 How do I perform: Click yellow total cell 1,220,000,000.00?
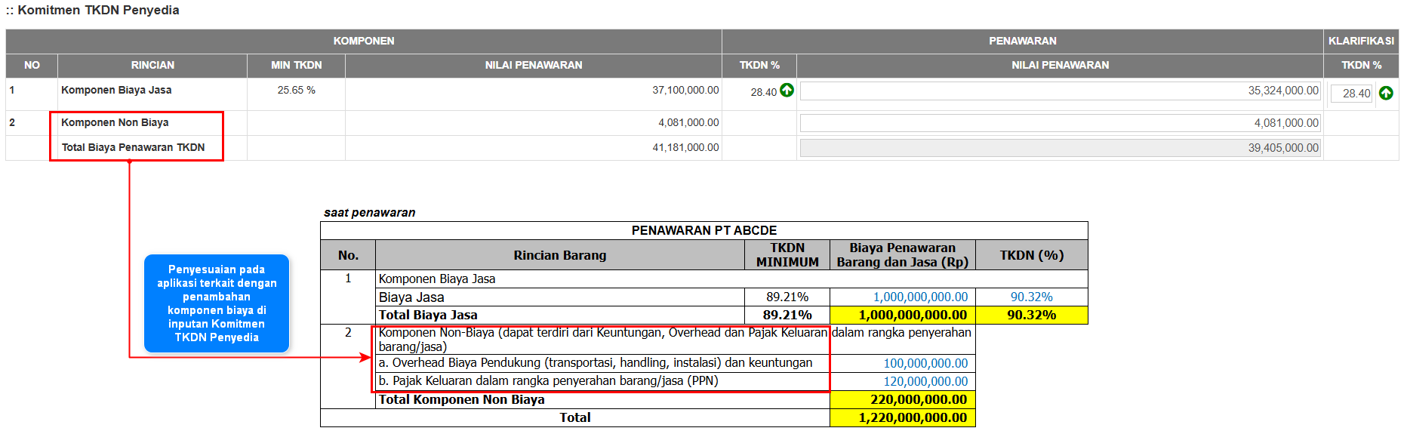coord(903,417)
